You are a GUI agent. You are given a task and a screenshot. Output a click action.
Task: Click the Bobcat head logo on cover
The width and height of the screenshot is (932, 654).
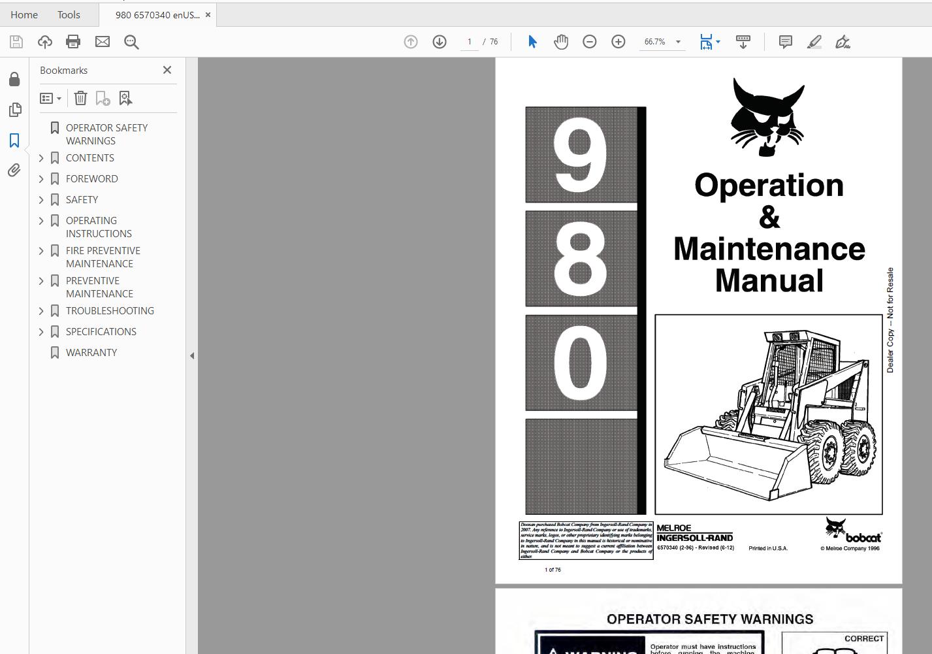pyautogui.click(x=767, y=118)
